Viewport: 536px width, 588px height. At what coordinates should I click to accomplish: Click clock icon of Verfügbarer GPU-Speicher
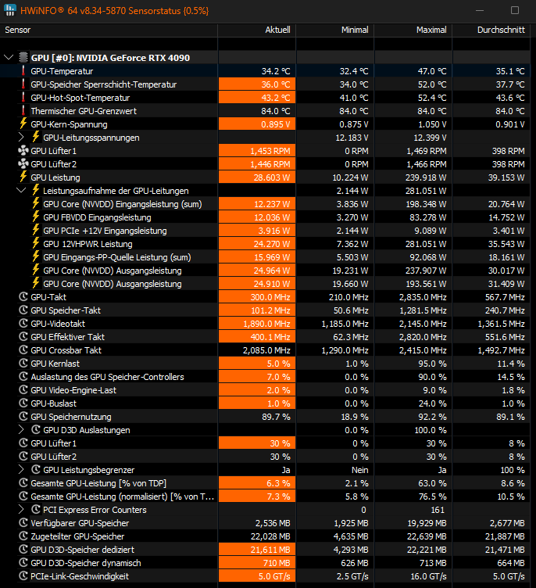click(23, 523)
